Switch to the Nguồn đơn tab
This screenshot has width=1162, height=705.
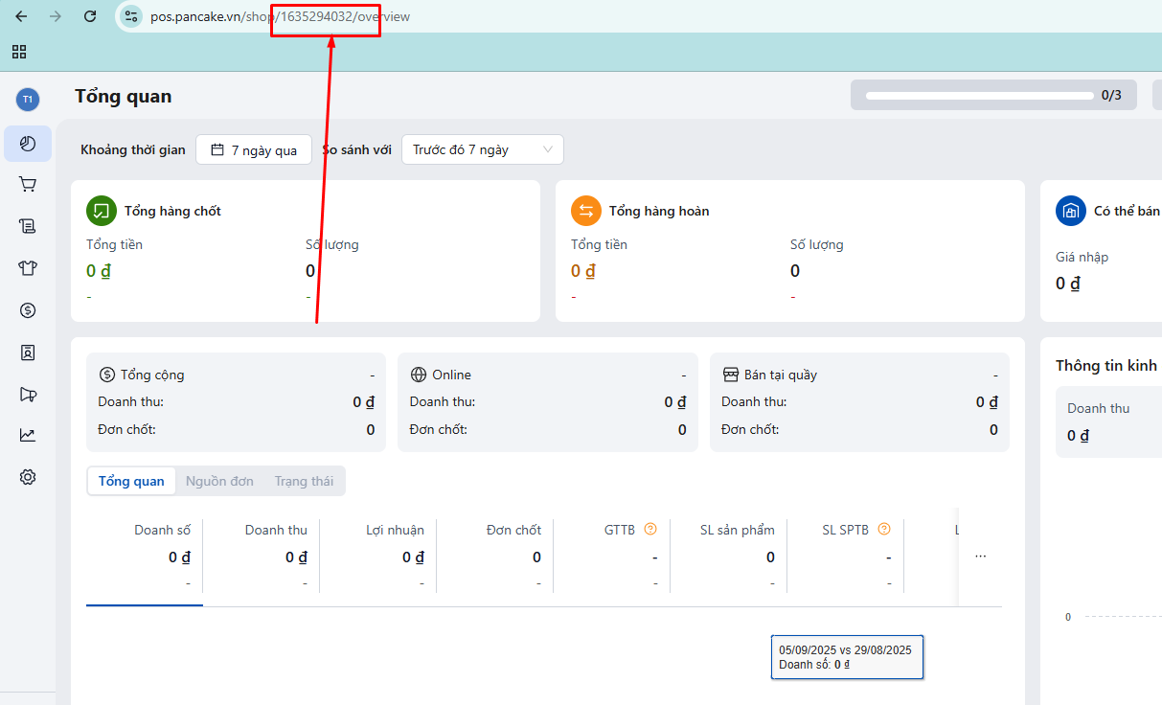point(219,481)
